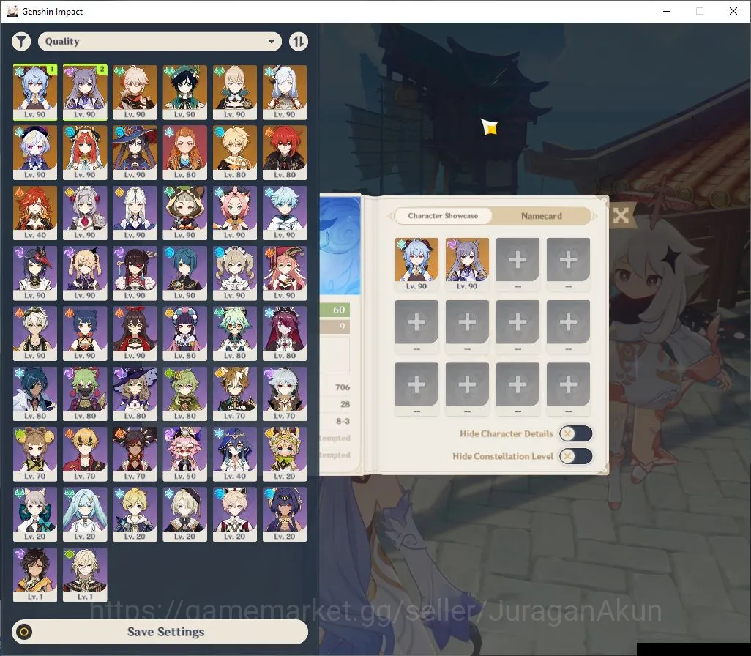Select Xingqiu's portrait
The height and width of the screenshot is (656, 751).
pyautogui.click(x=184, y=273)
